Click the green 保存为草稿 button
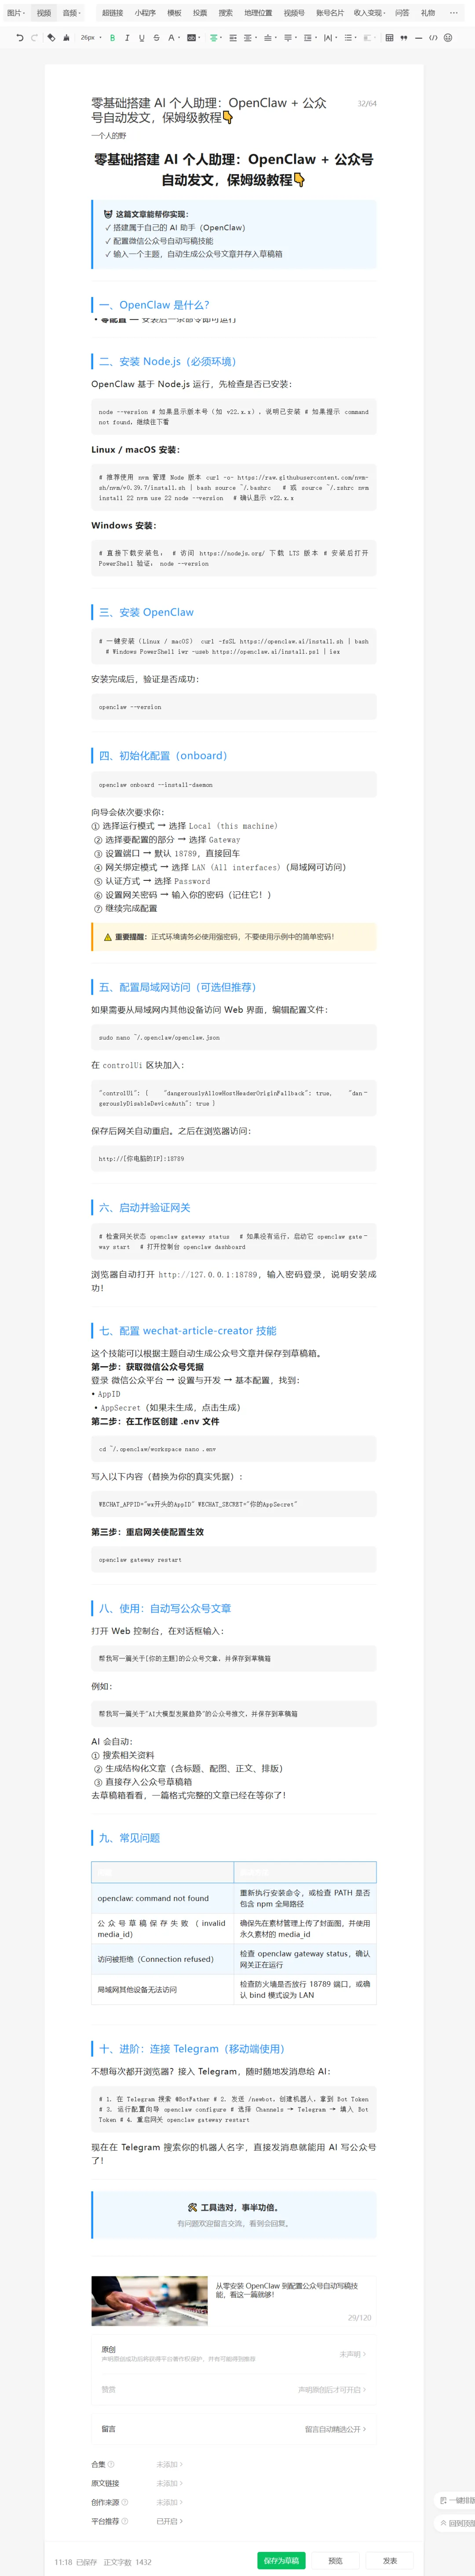475x2576 pixels. (x=281, y=2560)
